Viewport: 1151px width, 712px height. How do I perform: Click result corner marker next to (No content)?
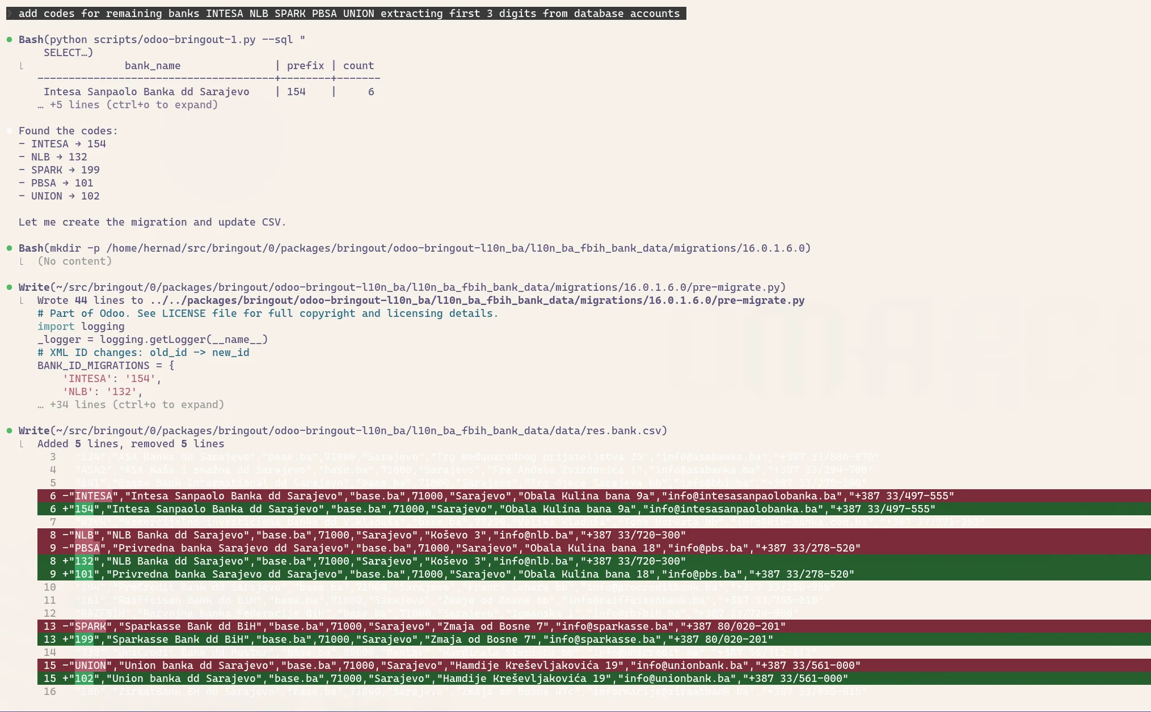pyautogui.click(x=22, y=261)
